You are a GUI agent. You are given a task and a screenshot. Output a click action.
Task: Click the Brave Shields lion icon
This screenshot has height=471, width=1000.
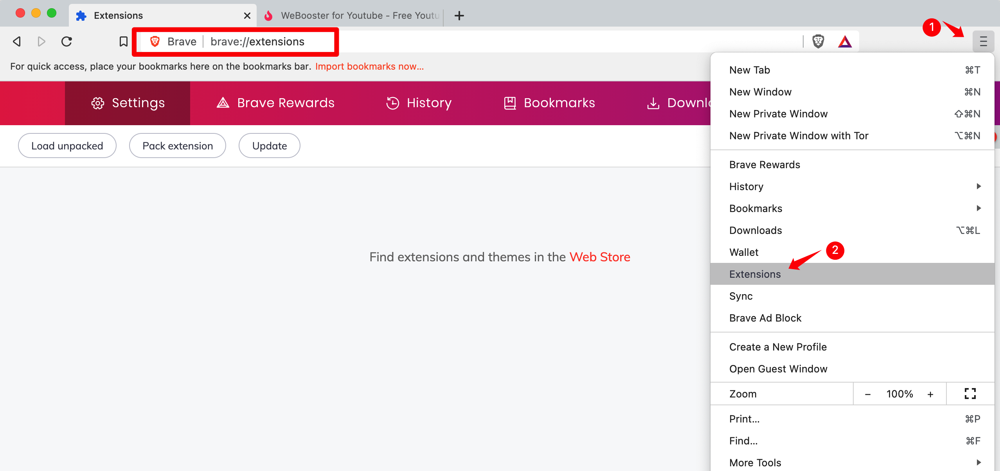click(818, 41)
